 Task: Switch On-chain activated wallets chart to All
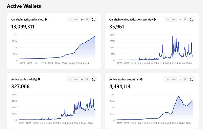[x=87, y=19]
